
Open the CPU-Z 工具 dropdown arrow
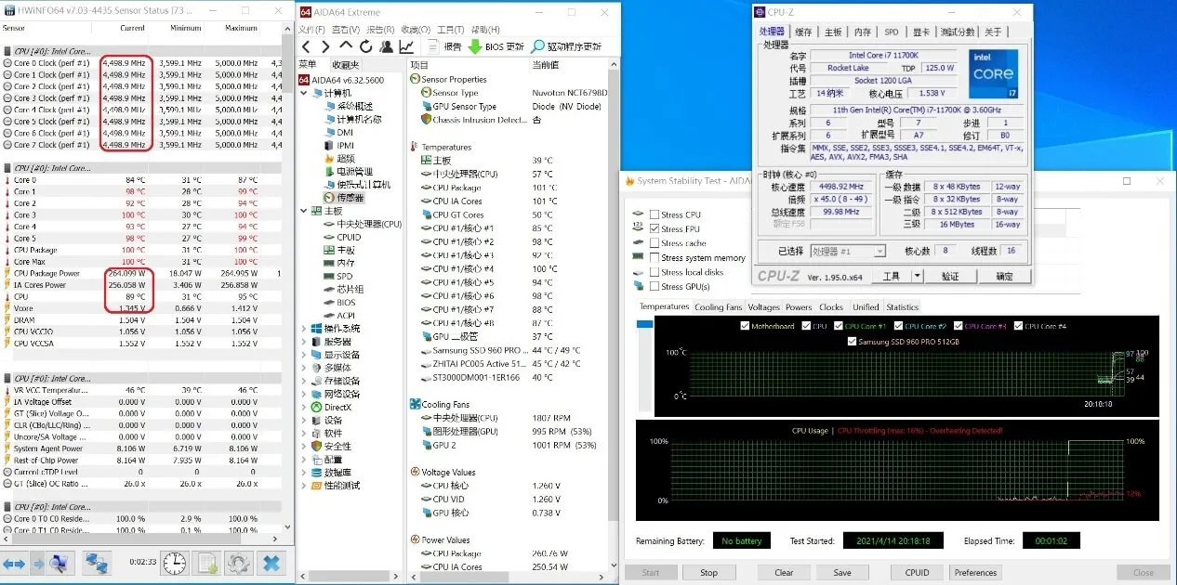pyautogui.click(x=918, y=276)
